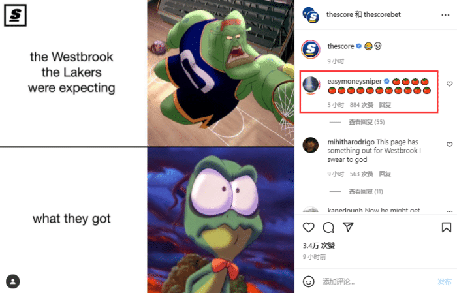The height and width of the screenshot is (293, 457).
Task: Focus the add comment text field
Action: tap(377, 281)
